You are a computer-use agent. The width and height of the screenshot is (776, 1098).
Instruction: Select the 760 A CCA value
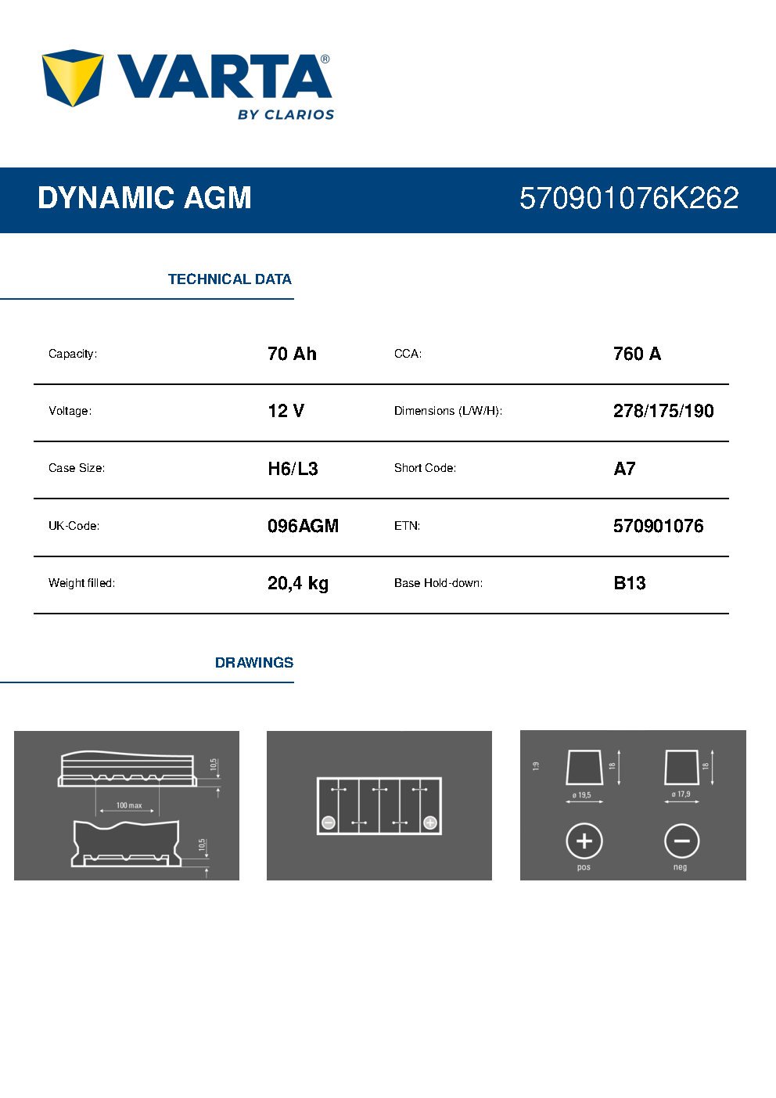[637, 354]
